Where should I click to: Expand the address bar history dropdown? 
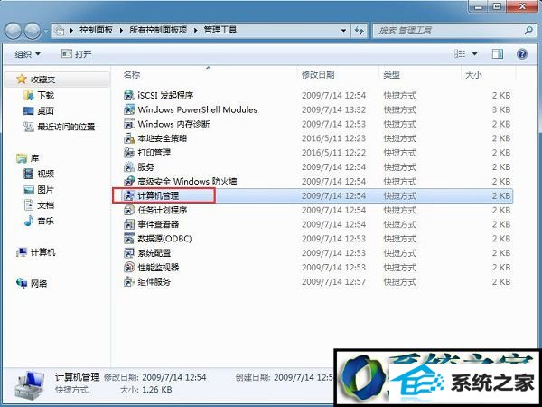[x=343, y=31]
